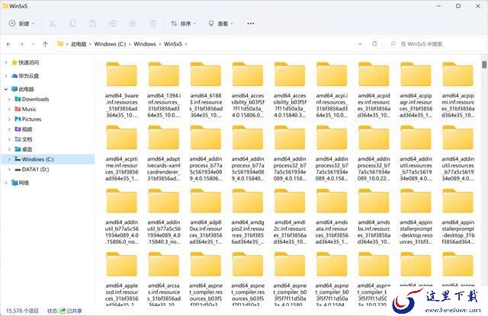The image size is (488, 316).
Task: Select Music in navigation pane
Action: (29, 110)
